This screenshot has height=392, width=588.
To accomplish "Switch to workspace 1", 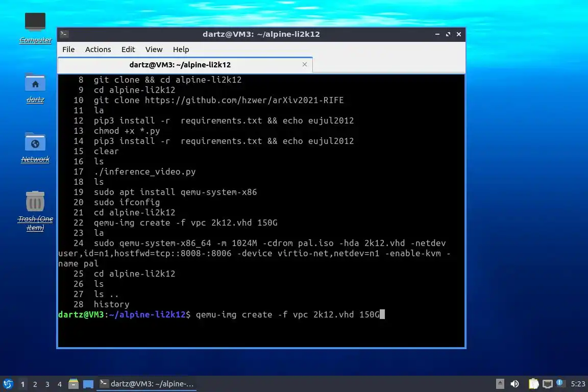I will (22, 384).
